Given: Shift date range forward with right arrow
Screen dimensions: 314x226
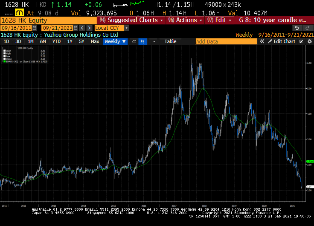Looking at the screenshot, I should tap(89, 28).
